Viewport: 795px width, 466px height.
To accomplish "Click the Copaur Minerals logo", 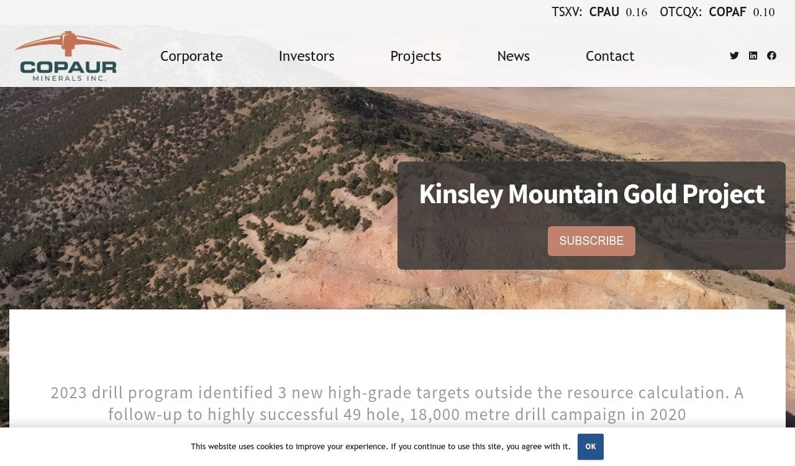I will point(68,56).
